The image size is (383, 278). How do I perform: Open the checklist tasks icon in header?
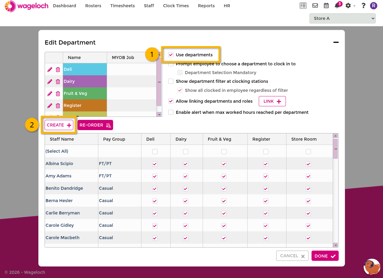pos(303,5)
